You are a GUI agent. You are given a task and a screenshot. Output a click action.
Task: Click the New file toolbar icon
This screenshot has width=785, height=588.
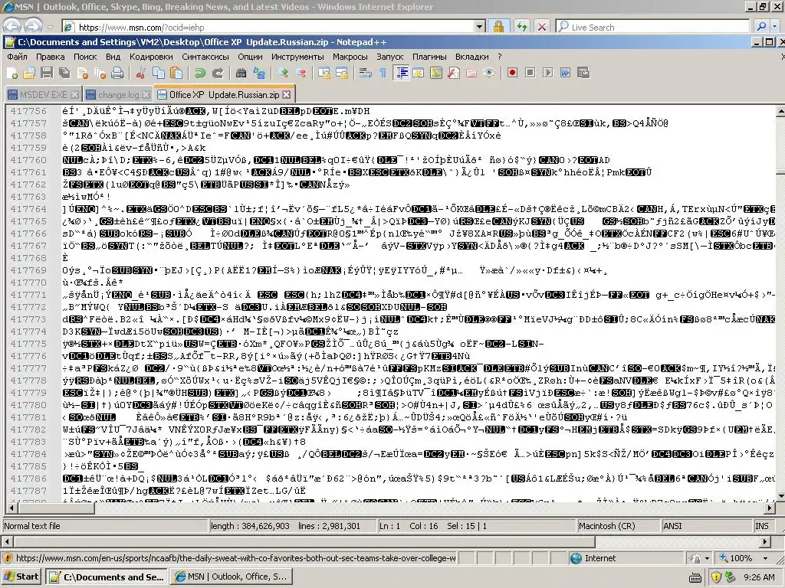tap(12, 73)
